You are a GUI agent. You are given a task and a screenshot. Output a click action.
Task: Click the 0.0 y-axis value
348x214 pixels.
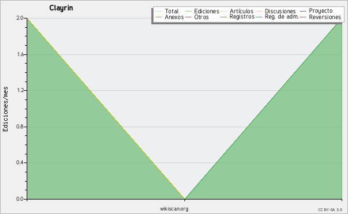20,199
